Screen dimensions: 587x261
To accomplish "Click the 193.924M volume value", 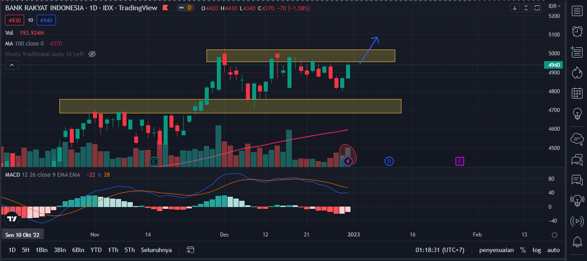I will pos(31,33).
